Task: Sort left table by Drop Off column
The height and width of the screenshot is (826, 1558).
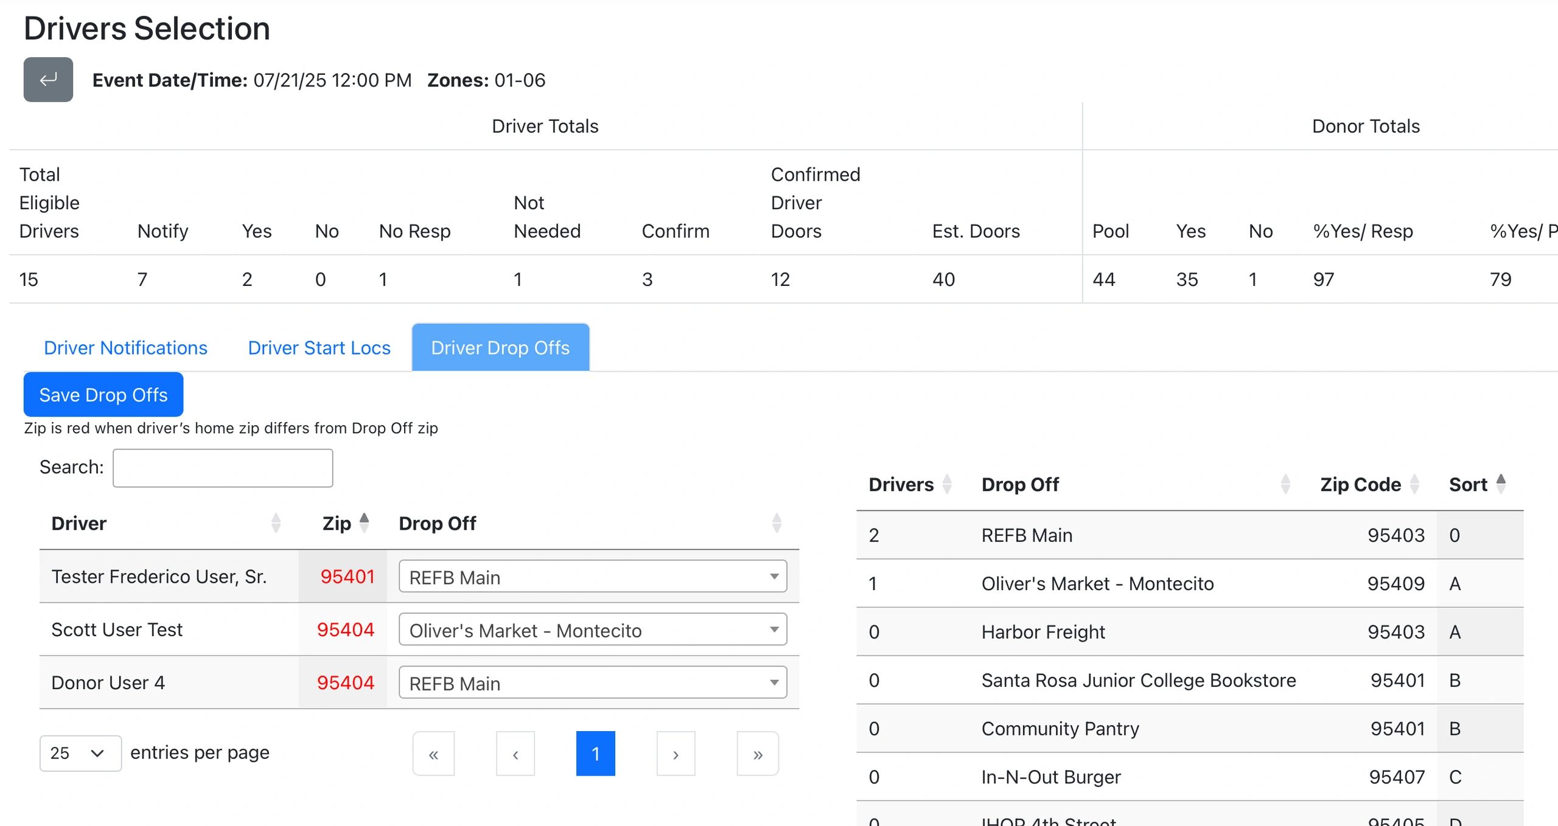Action: click(437, 523)
